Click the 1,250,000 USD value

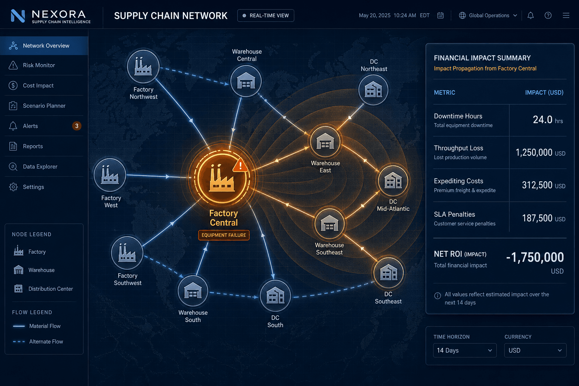(541, 153)
